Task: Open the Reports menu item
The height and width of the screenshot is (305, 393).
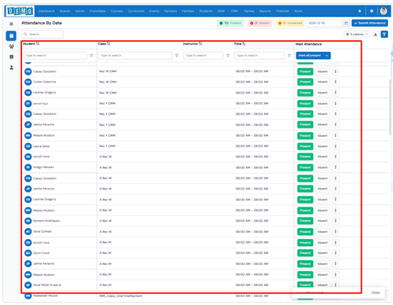Action: tap(265, 11)
